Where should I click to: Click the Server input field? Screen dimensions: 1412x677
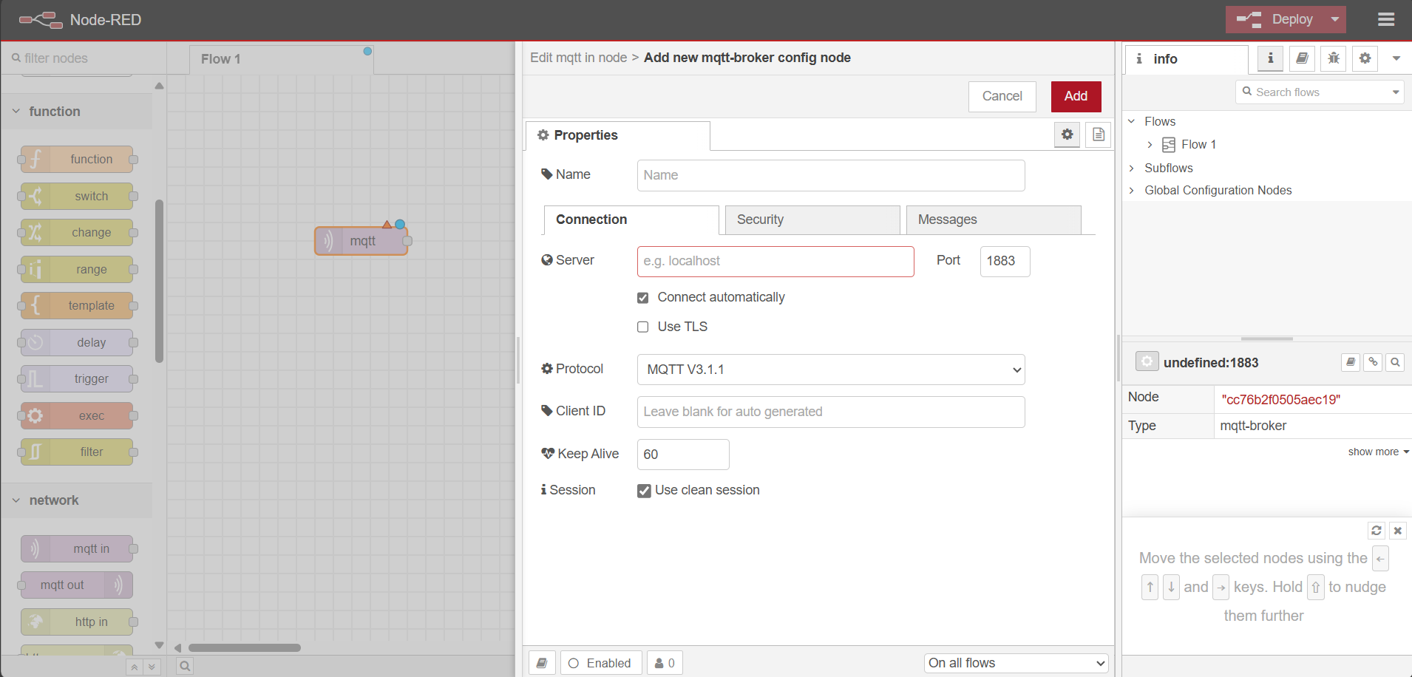point(775,261)
